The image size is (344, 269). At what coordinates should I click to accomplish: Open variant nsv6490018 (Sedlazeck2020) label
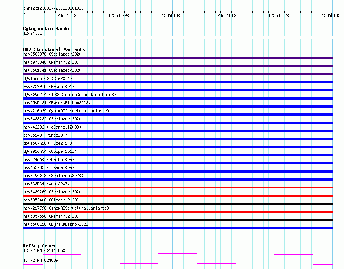53,176
